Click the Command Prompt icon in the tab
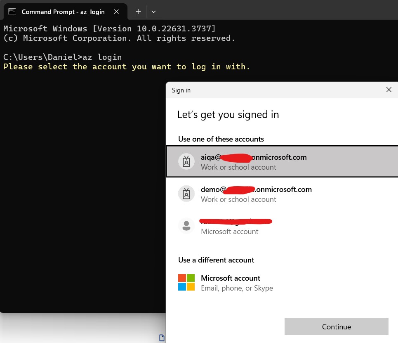The width and height of the screenshot is (398, 343). tap(12, 12)
